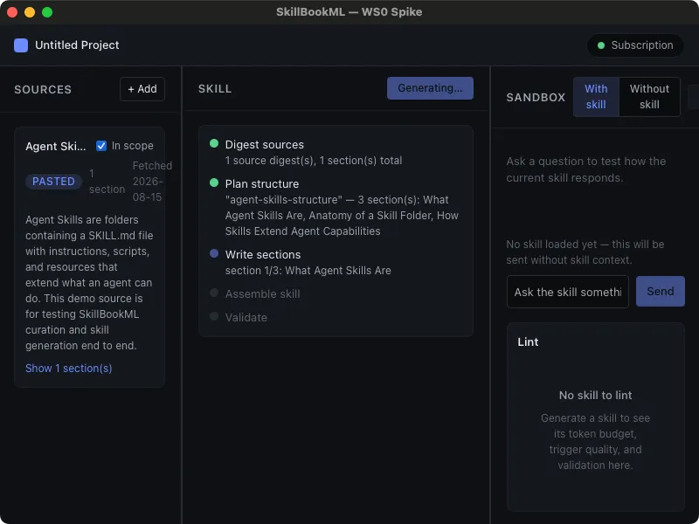The height and width of the screenshot is (524, 699).
Task: Click the "No skill loaded yet" notice
Action: (585, 252)
